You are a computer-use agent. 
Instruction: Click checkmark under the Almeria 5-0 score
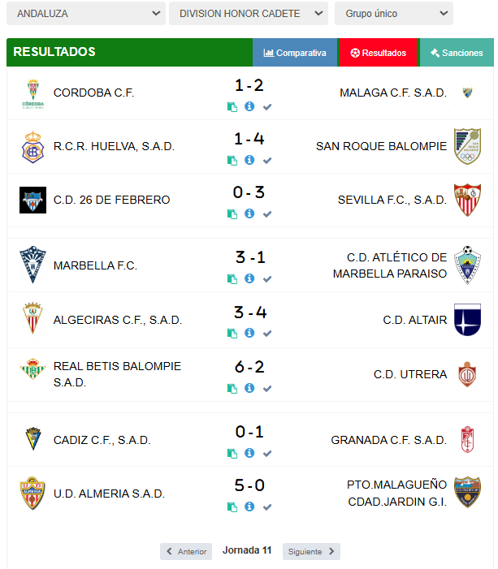tap(267, 506)
